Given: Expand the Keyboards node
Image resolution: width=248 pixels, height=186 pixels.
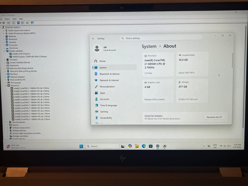Looking at the screenshot, I should pos(5,65).
